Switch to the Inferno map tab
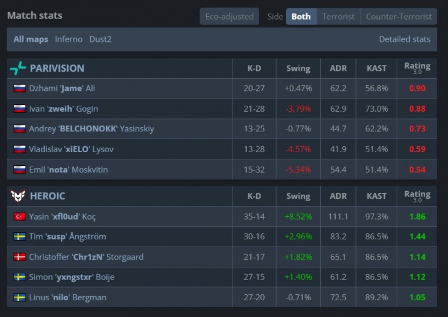The image size is (448, 317). [x=69, y=39]
